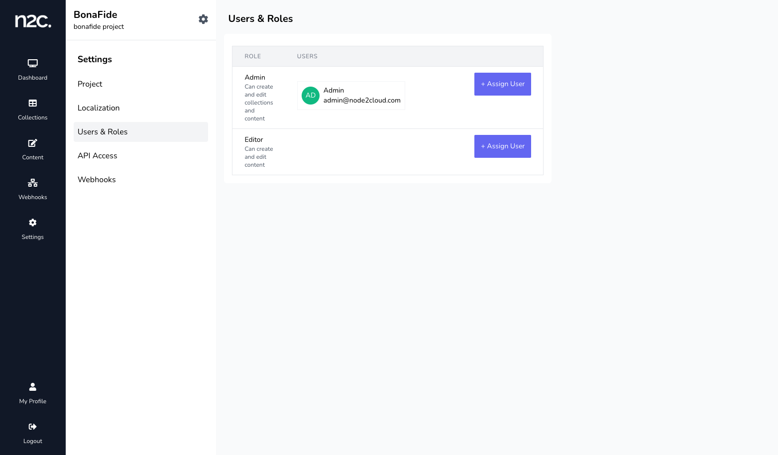Screen dimensions: 778x455
Task: Click the gear icon beside BonaFide project
Action: [203, 19]
